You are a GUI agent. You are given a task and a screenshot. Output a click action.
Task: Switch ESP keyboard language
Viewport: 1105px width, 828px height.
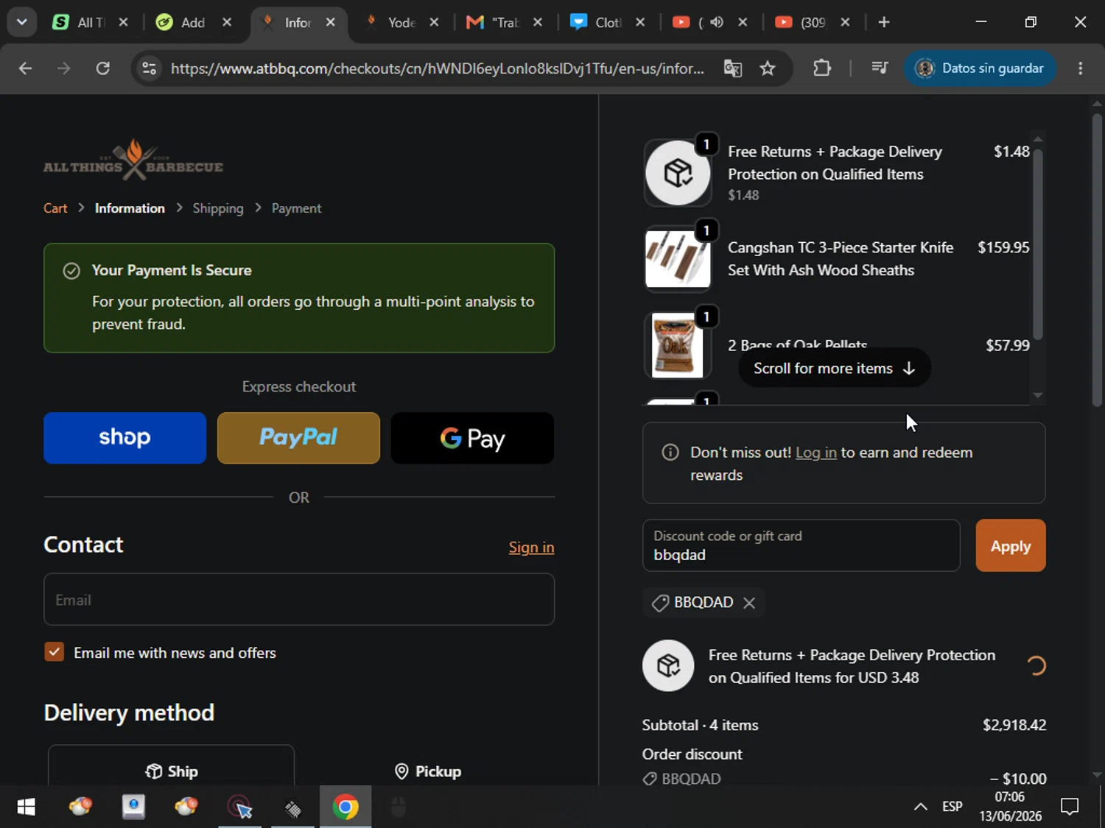click(x=952, y=807)
